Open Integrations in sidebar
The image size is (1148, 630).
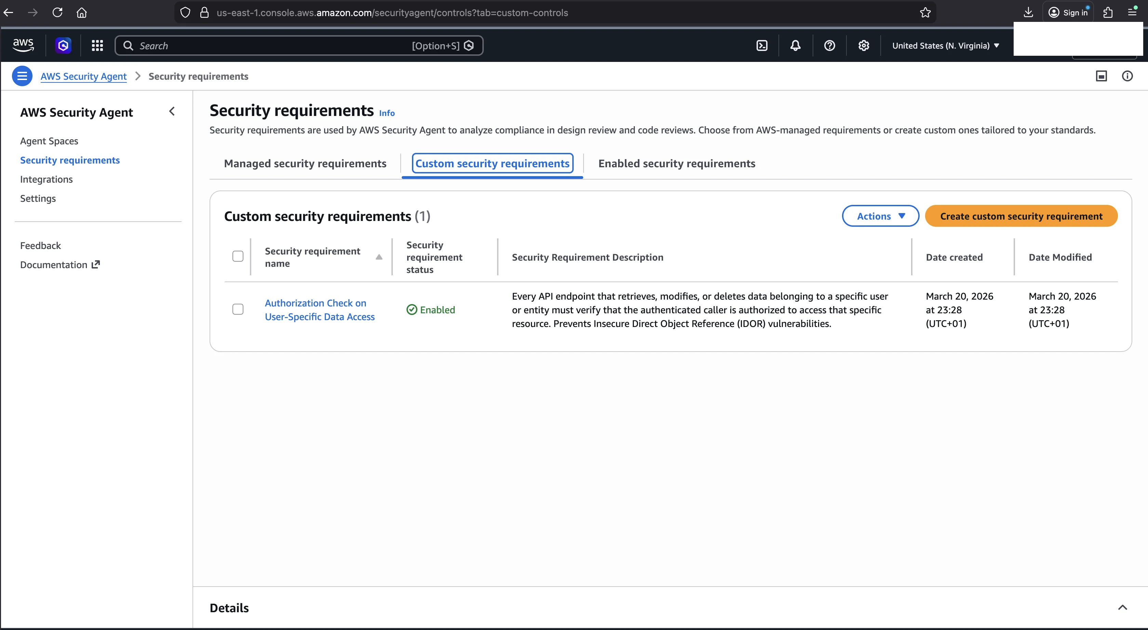tap(46, 179)
